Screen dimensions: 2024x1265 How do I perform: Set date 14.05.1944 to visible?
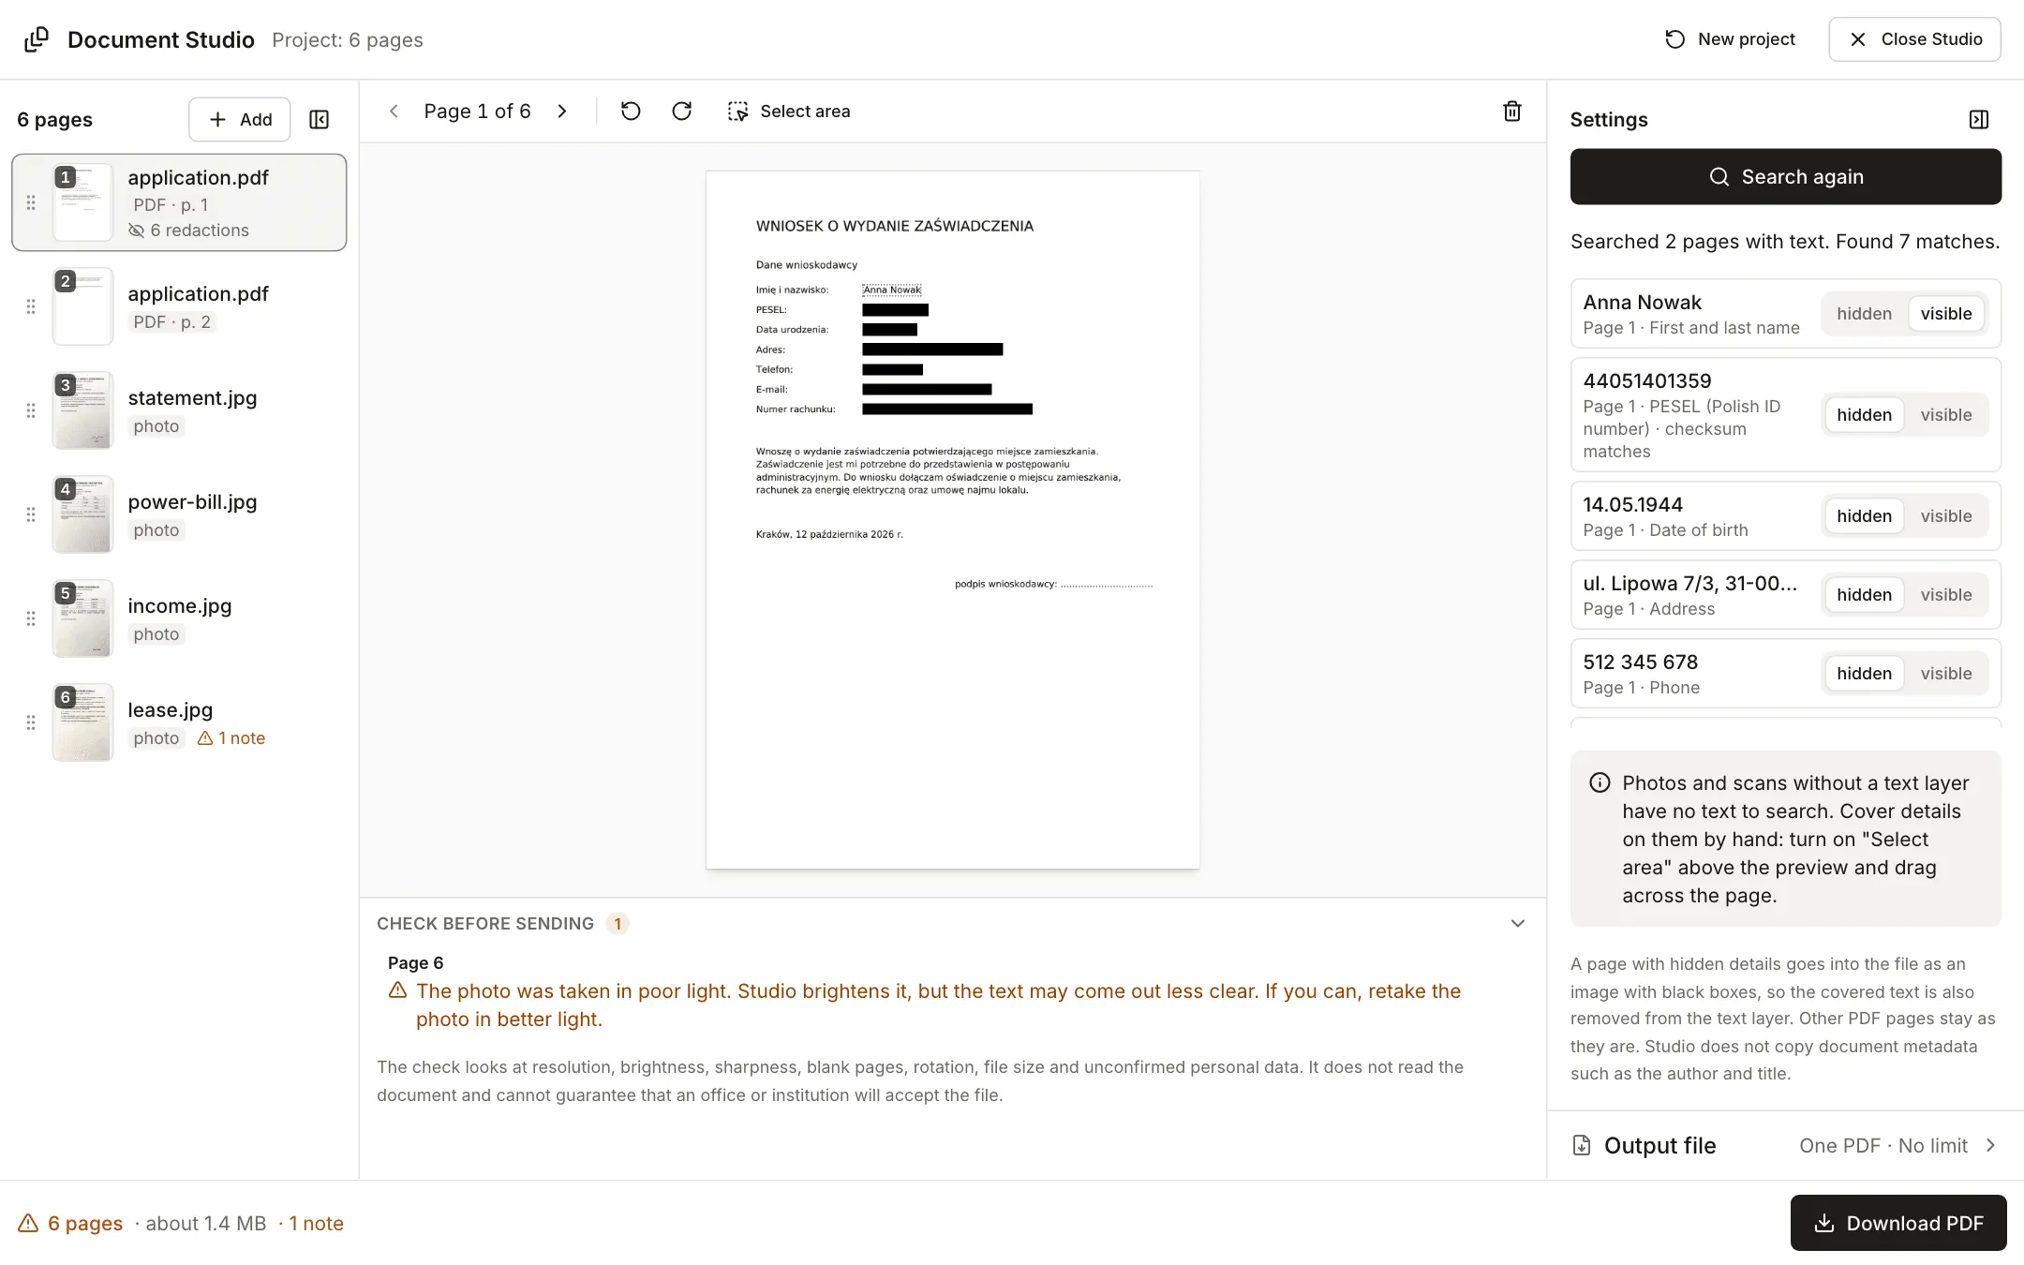coord(1946,516)
